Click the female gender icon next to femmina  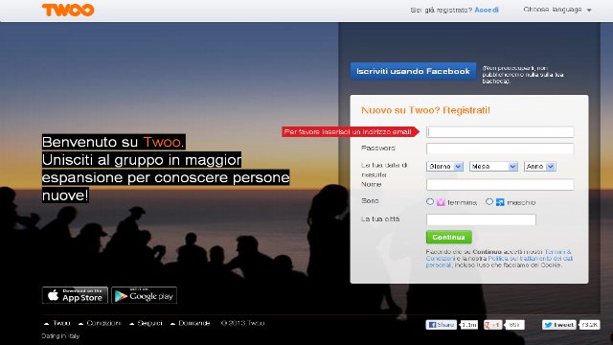coord(441,202)
